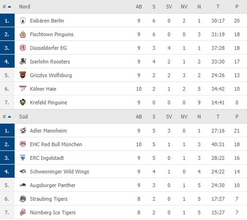Toggle rank sort arrow in Nord table
The height and width of the screenshot is (220, 247).
(x=9, y=7)
